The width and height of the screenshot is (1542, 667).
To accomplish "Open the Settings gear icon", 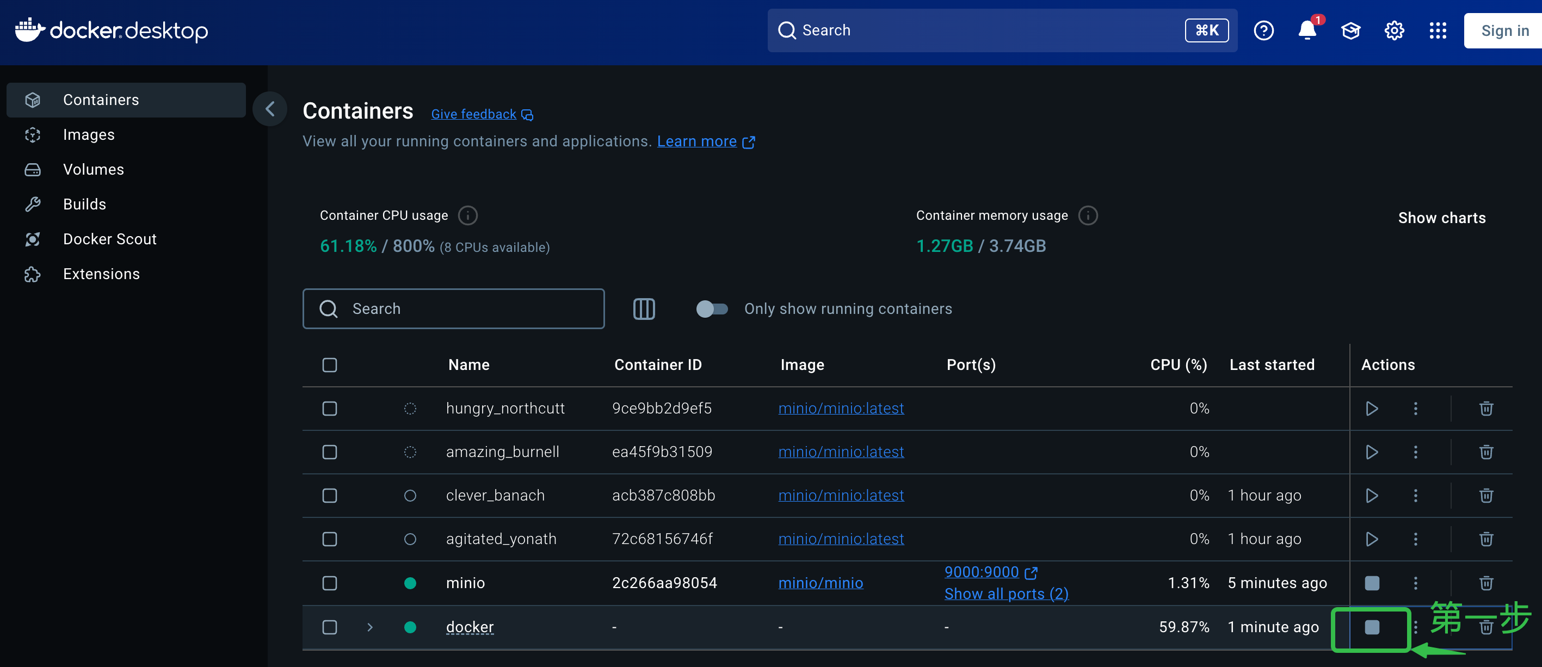I will (1394, 30).
